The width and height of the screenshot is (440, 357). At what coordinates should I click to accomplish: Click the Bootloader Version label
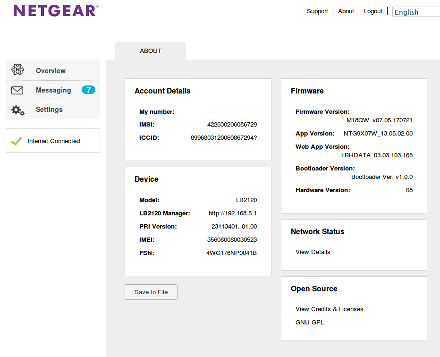coord(325,169)
